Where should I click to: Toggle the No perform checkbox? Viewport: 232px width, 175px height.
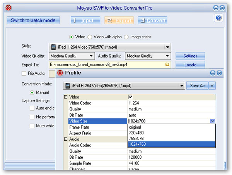[x=32, y=117]
